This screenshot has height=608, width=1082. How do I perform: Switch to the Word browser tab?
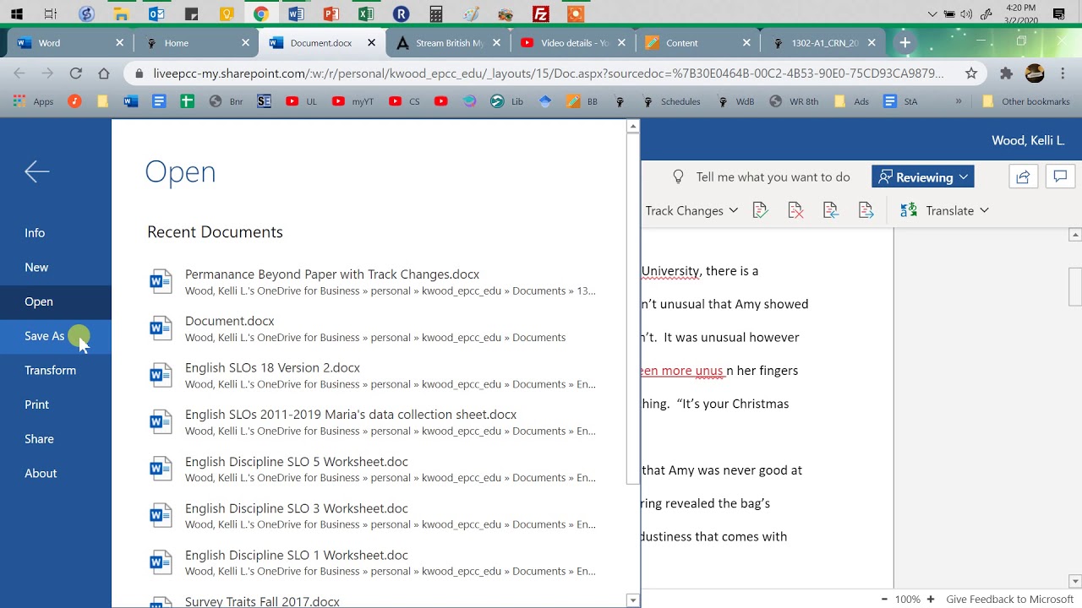pyautogui.click(x=69, y=42)
